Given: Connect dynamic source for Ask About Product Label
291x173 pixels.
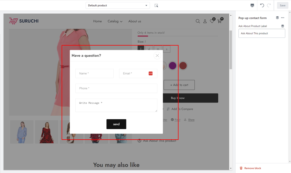Looking at the screenshot, I should (x=283, y=26).
